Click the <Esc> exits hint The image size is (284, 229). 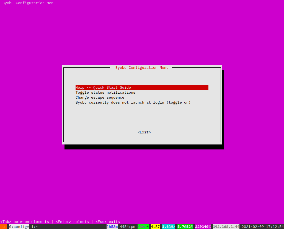[x=108, y=222]
